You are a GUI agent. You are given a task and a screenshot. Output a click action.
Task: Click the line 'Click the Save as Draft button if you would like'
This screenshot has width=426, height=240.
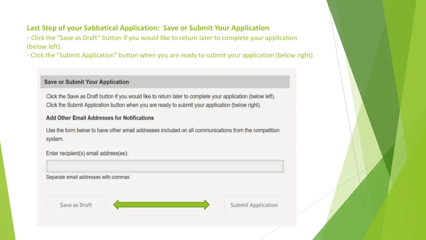(x=161, y=96)
